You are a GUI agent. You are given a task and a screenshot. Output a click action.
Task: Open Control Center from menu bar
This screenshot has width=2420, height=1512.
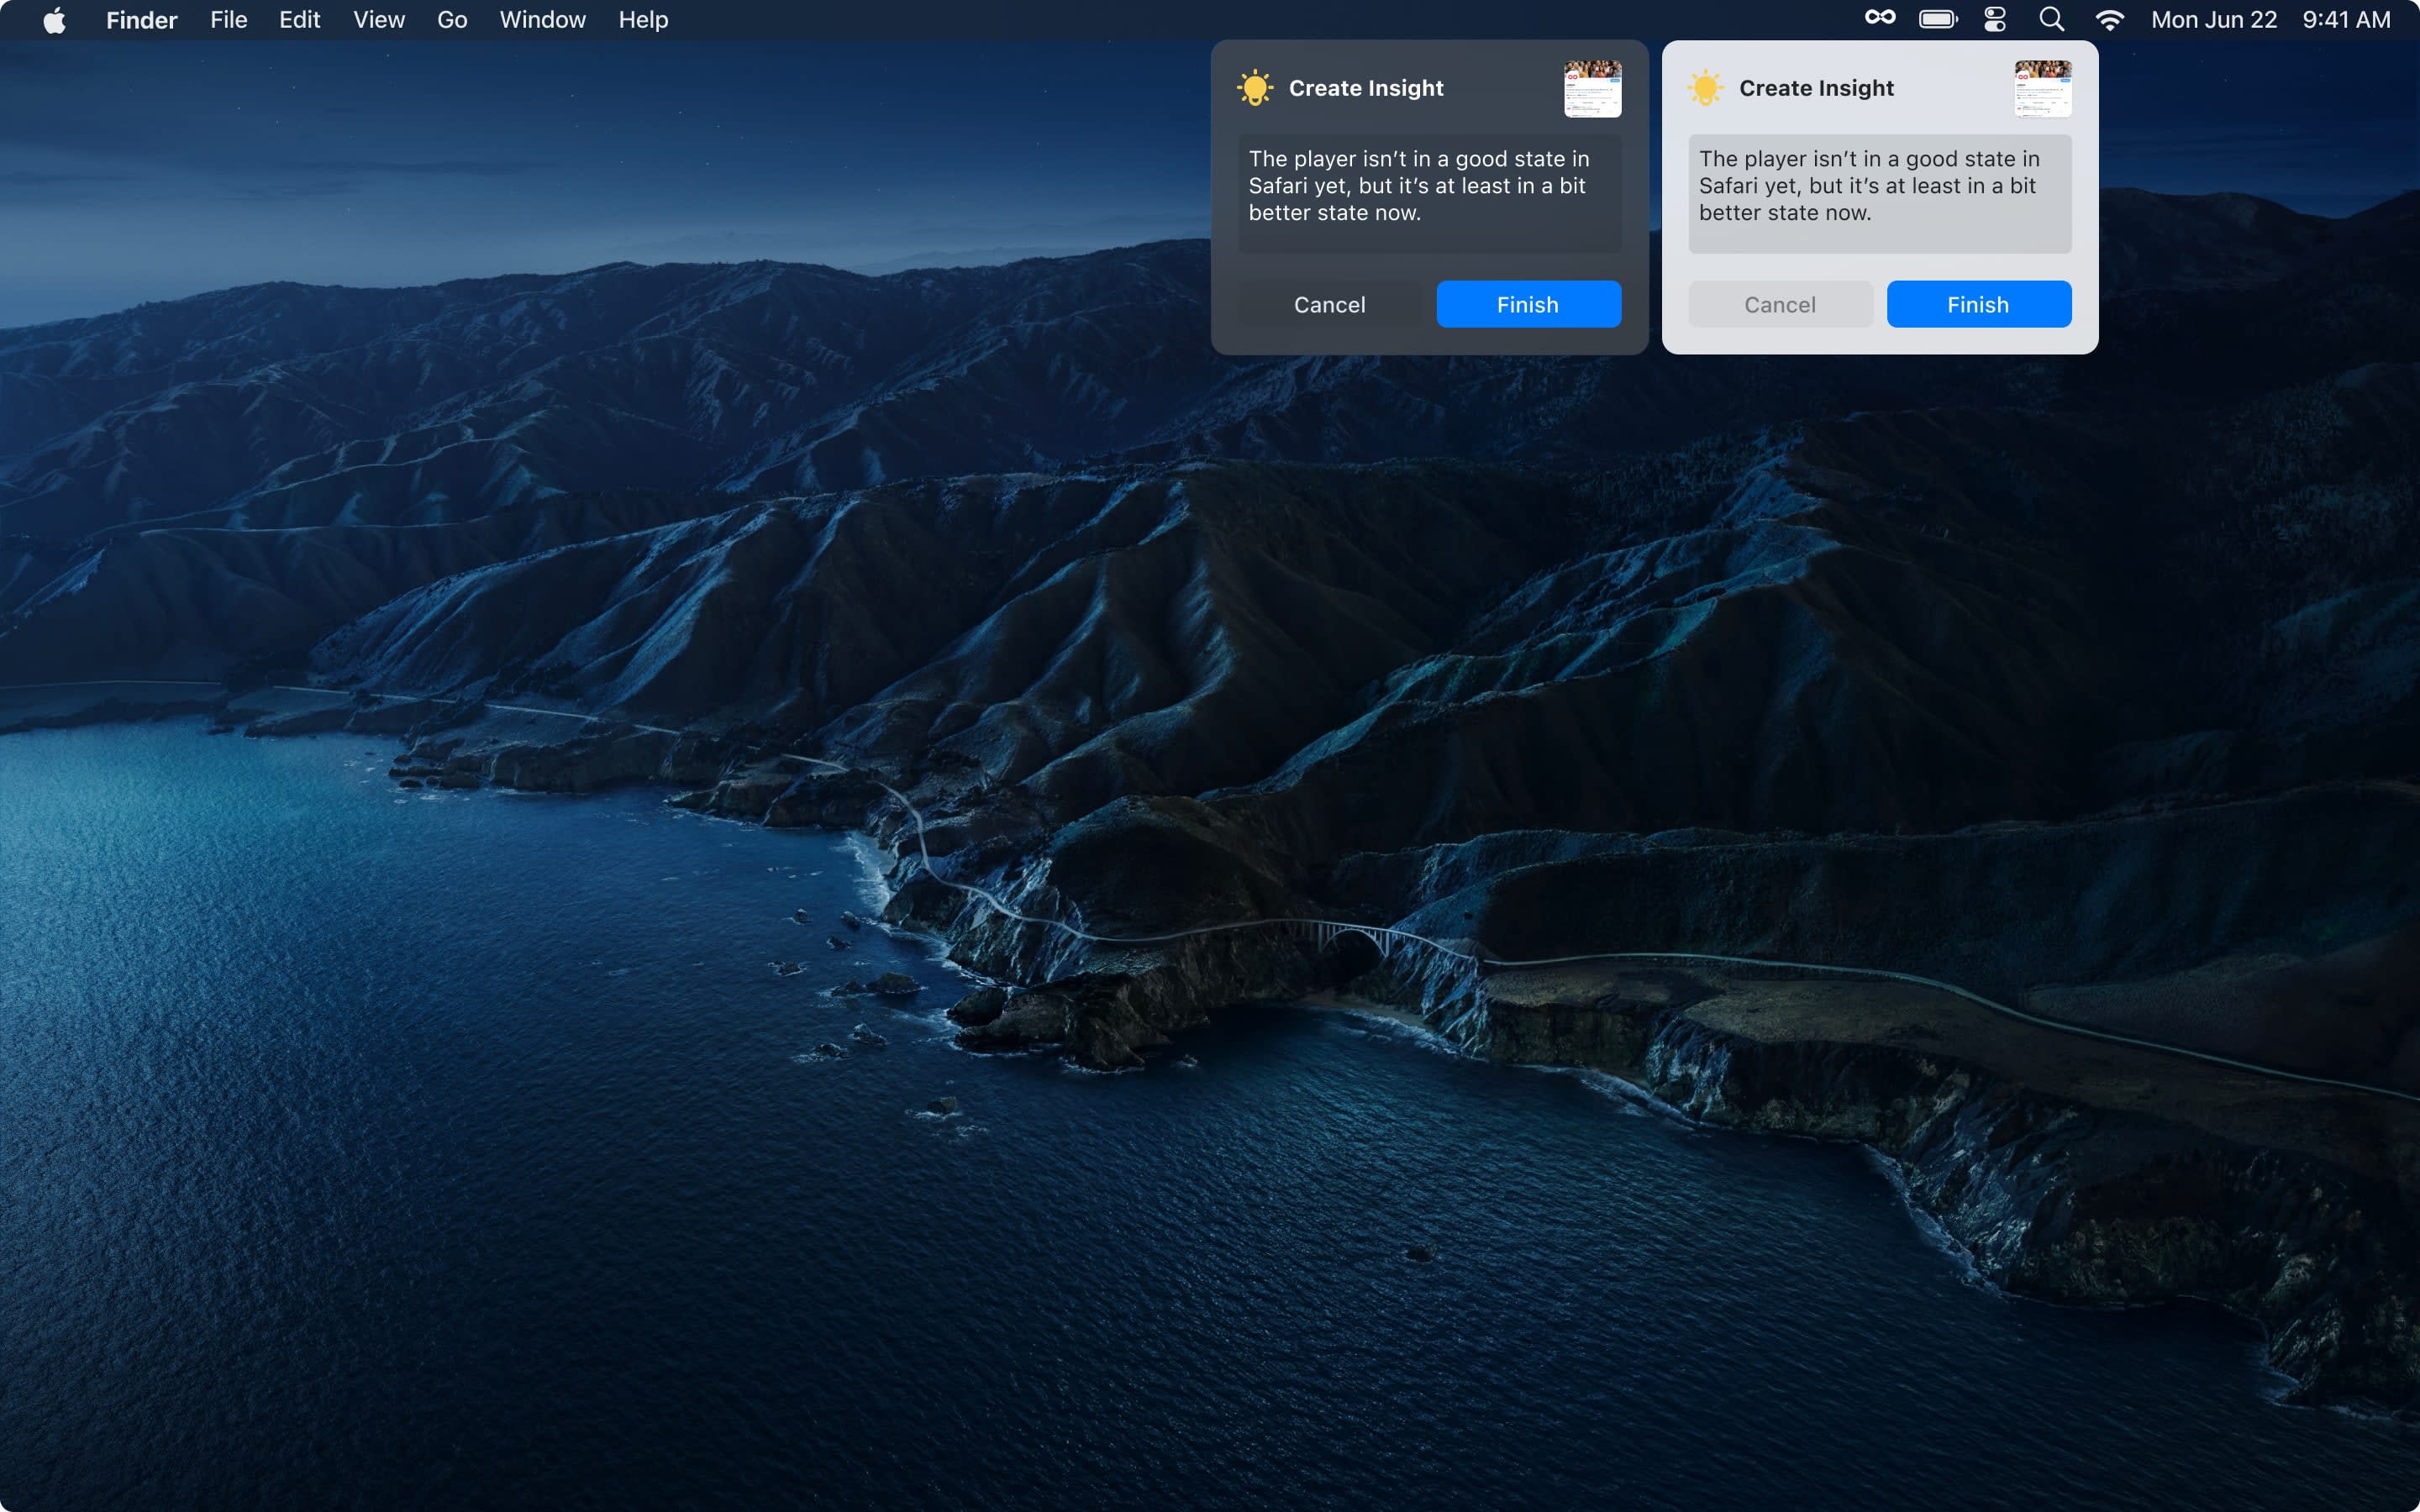pos(1995,19)
